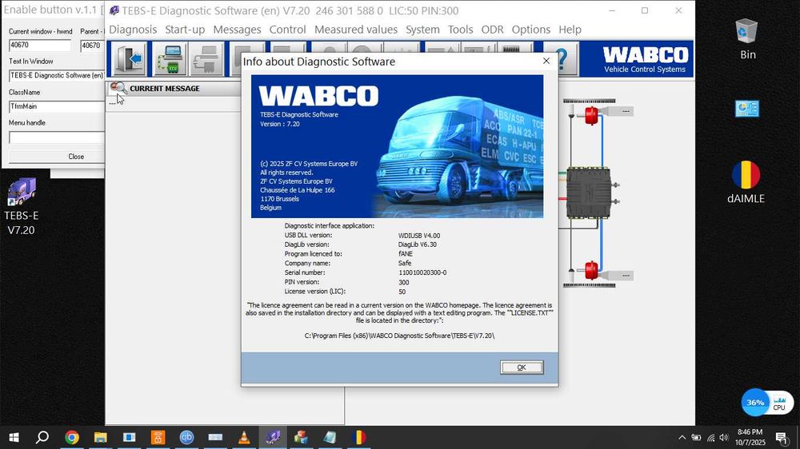Image resolution: width=800 pixels, height=449 pixels.
Task: Click the Start diagnosis ECU connection icon
Action: coord(170,58)
